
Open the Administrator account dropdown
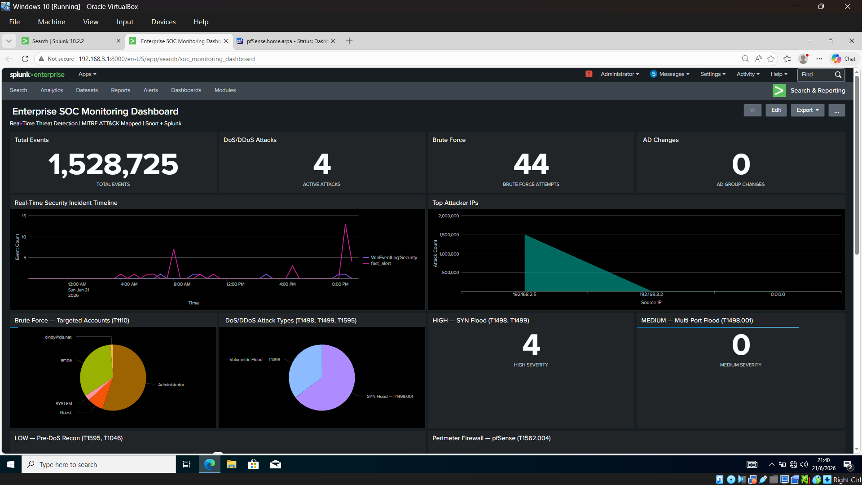click(620, 74)
